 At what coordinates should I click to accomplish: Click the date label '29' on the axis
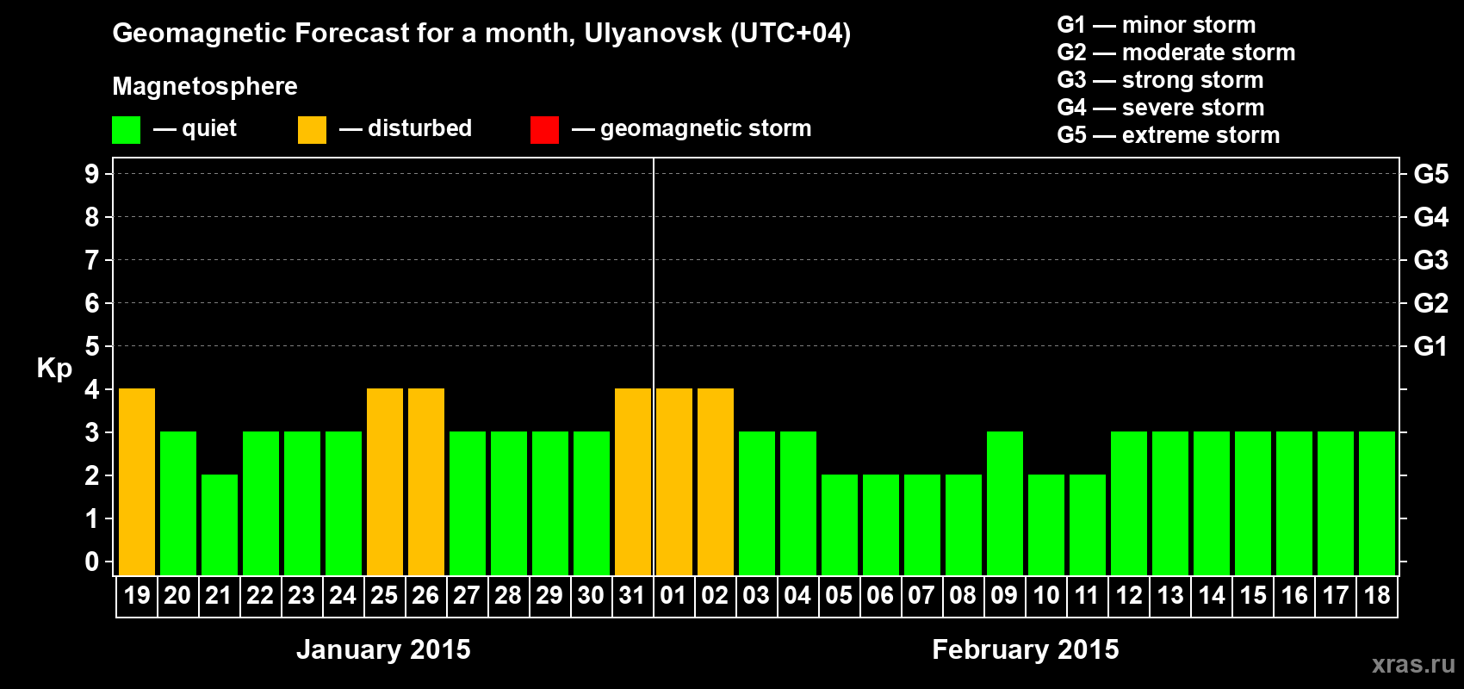click(x=549, y=596)
